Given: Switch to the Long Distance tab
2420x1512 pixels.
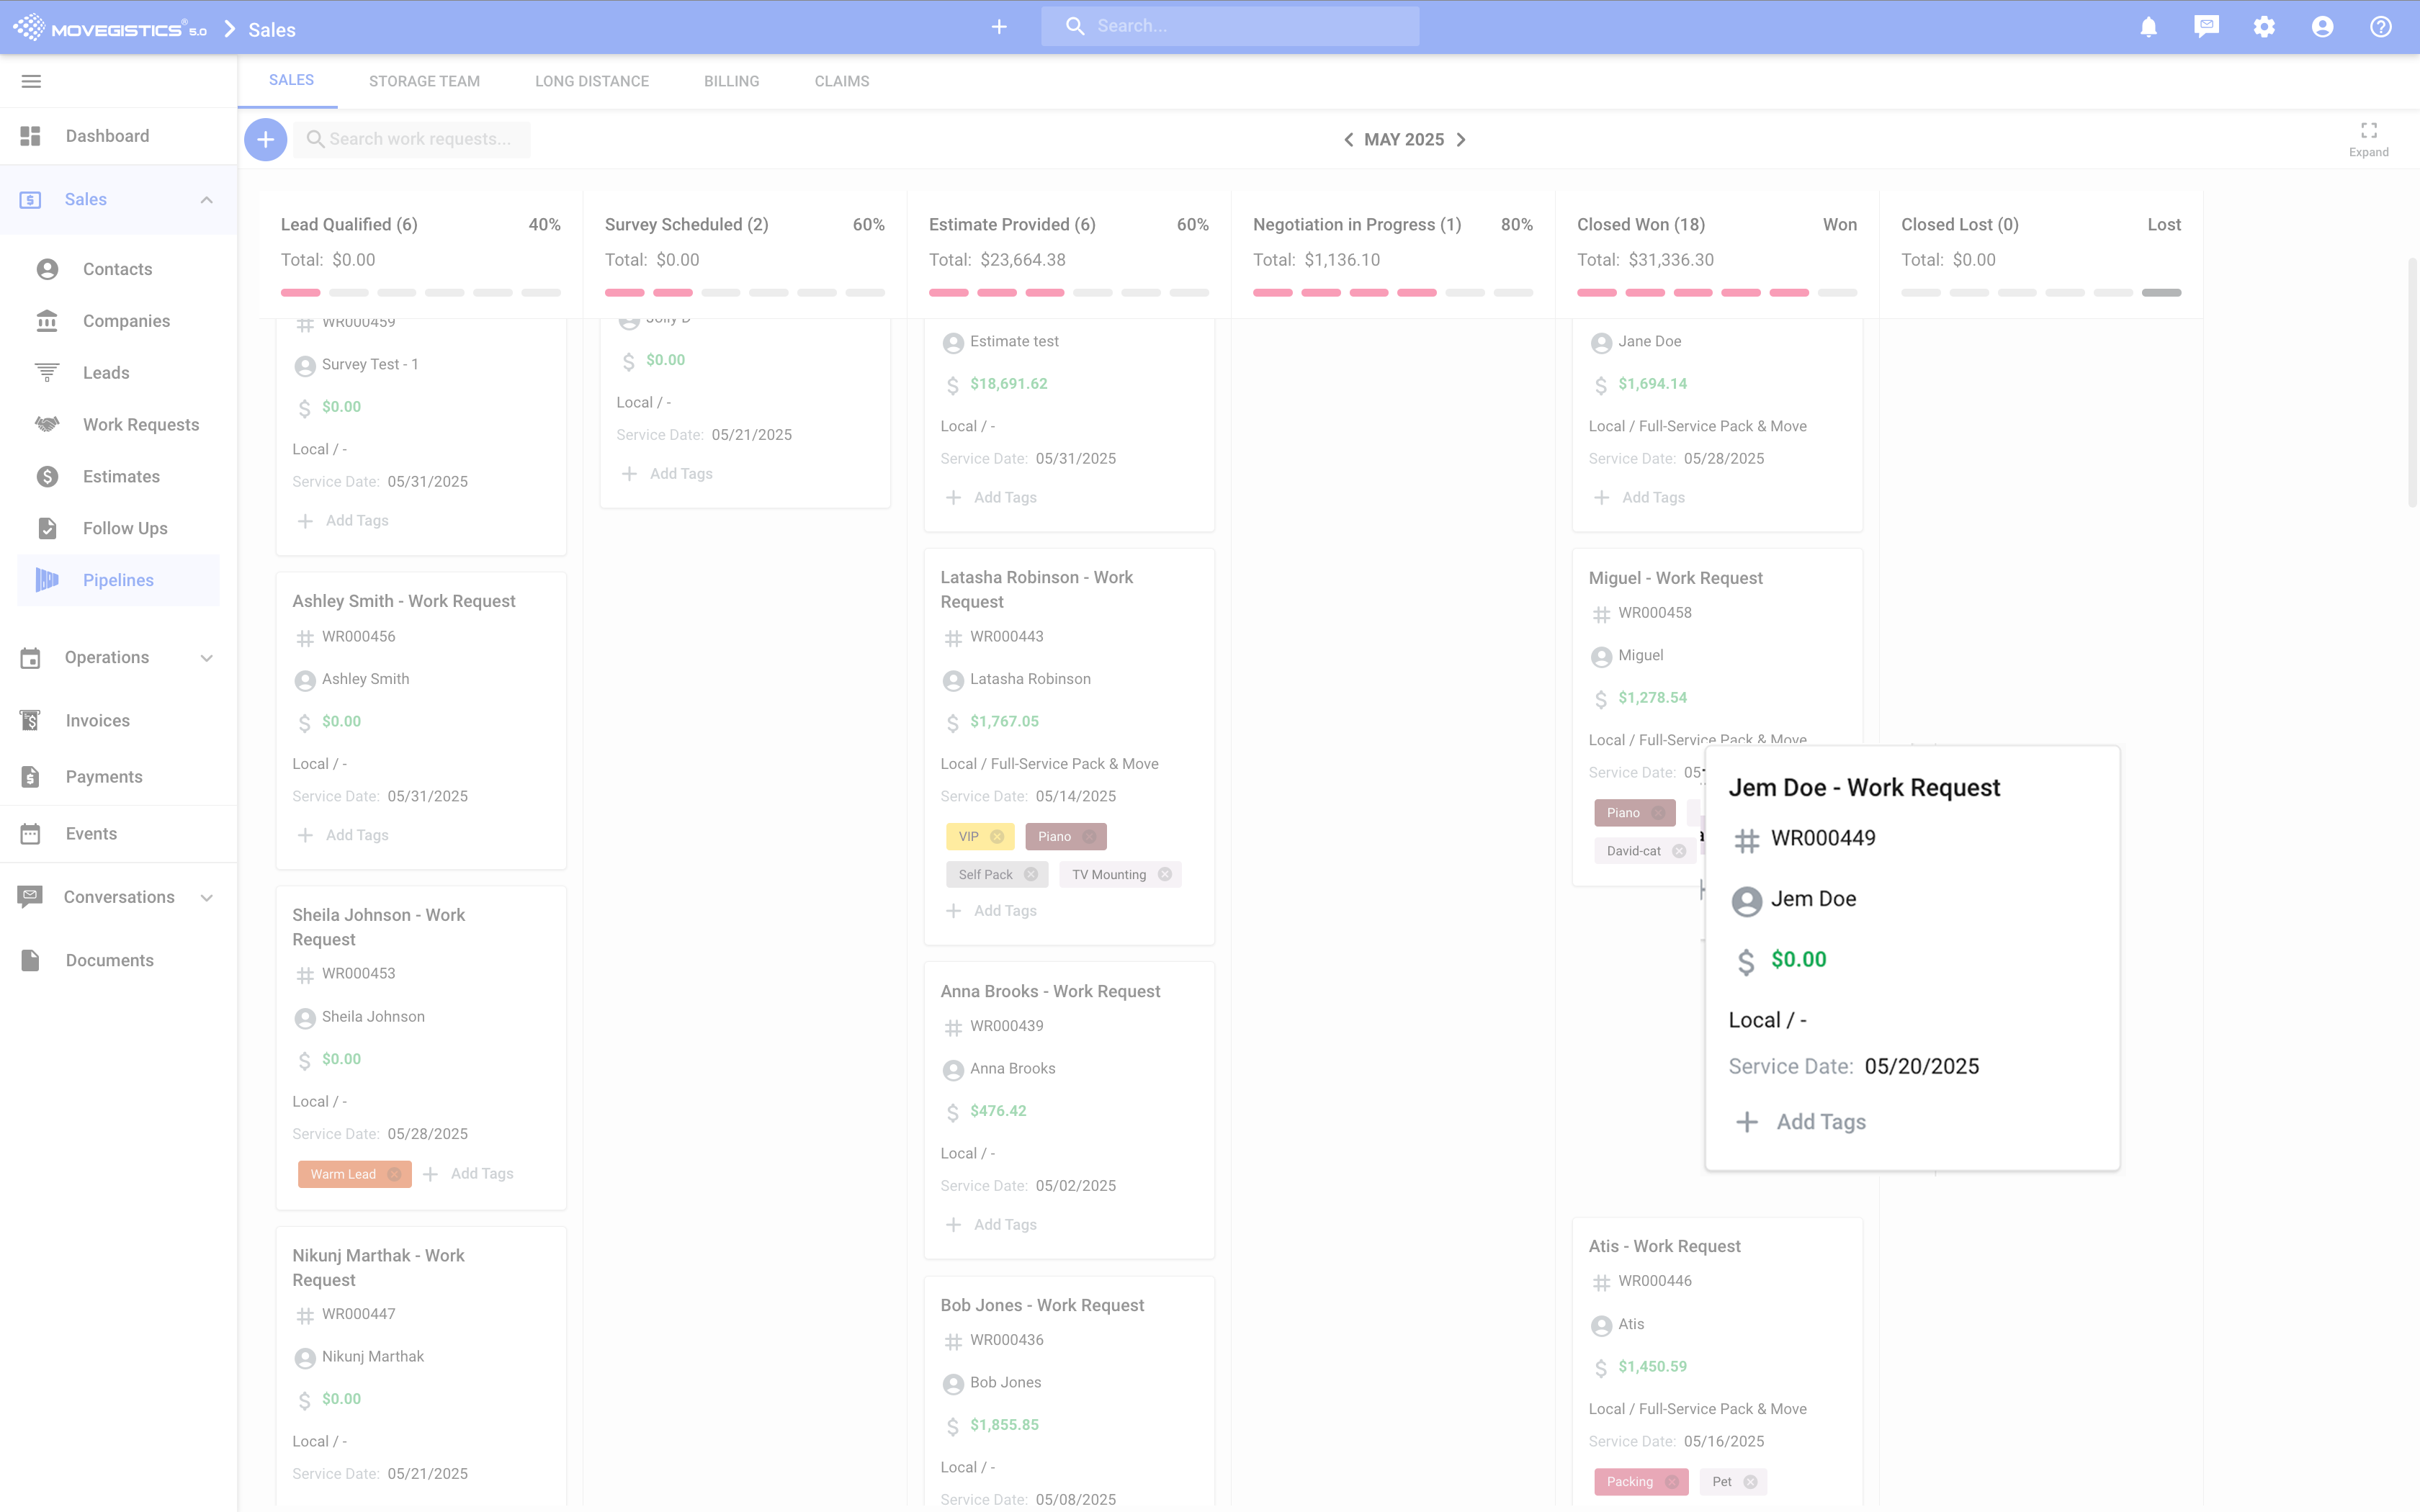Looking at the screenshot, I should pyautogui.click(x=591, y=81).
